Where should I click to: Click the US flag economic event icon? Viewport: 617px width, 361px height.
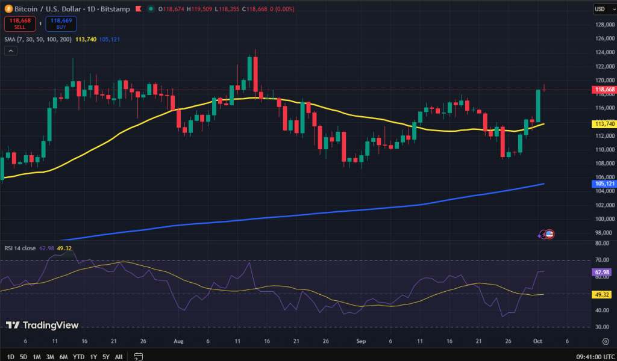click(x=550, y=235)
